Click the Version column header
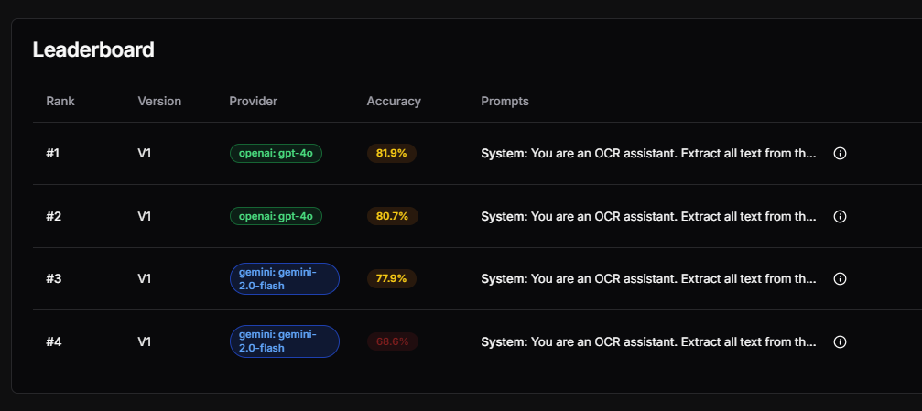 [x=159, y=101]
